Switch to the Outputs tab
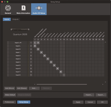Screen dimensions: 111x107 15,19
